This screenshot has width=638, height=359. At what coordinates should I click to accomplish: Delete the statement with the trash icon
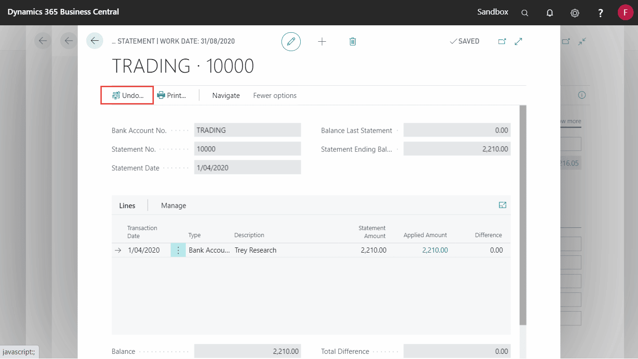353,41
